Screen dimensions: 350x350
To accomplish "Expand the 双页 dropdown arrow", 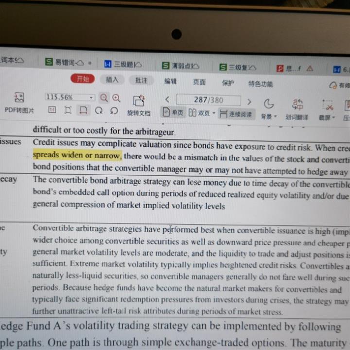I will point(214,114).
